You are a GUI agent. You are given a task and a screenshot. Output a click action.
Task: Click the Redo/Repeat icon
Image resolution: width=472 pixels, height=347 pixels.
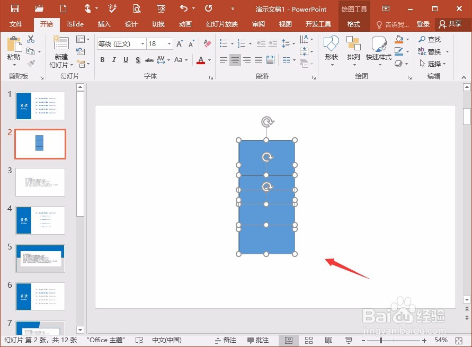point(208,8)
